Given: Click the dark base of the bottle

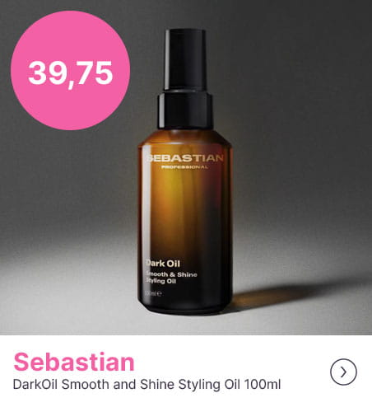Looking at the screenshot, I should [185, 306].
